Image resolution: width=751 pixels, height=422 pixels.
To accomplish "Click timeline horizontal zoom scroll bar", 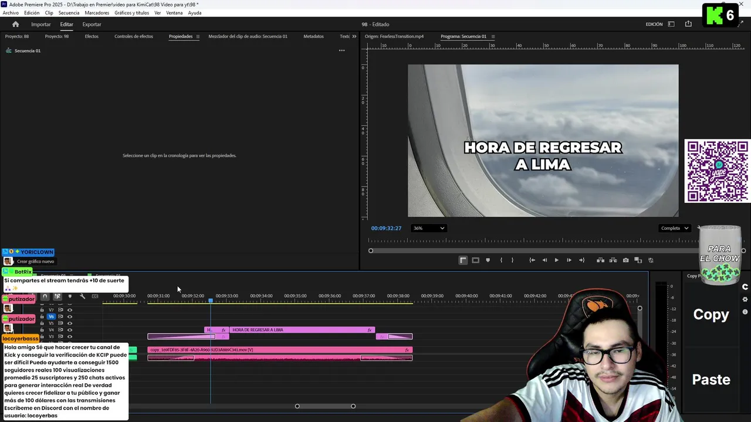I will 325,406.
